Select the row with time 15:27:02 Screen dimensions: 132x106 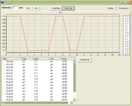click(x=38, y=73)
